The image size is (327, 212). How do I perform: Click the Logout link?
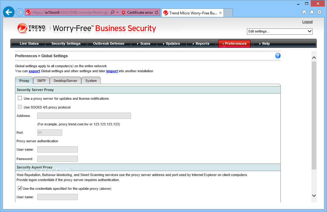307,22
